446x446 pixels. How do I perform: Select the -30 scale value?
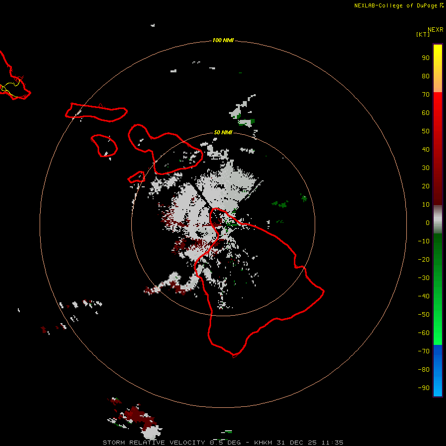tap(424, 278)
